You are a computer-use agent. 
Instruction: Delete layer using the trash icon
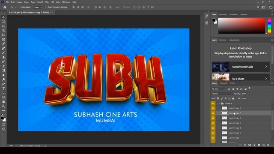[268, 145]
